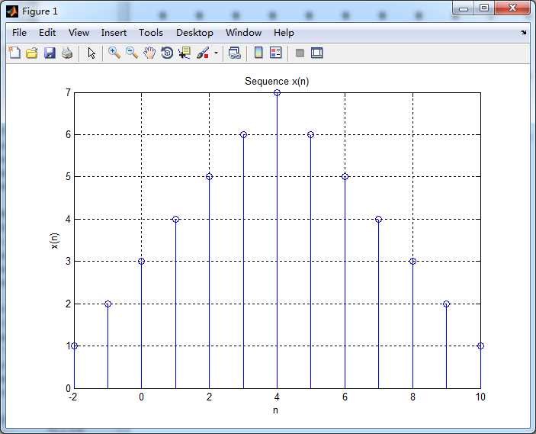The height and width of the screenshot is (434, 536).
Task: Activate the Zoom Out tool
Action: 132,53
